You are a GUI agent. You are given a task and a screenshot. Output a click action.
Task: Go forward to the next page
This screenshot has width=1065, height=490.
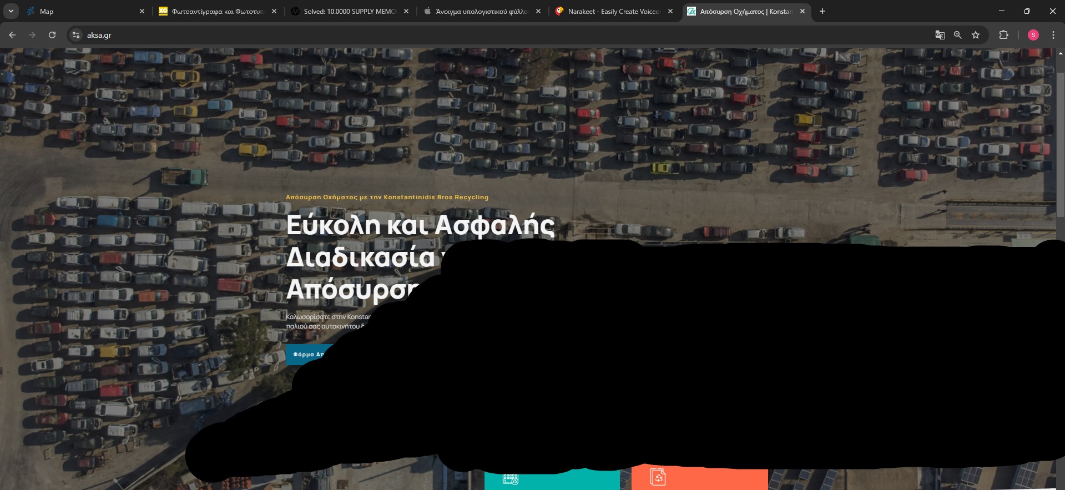pyautogui.click(x=32, y=35)
